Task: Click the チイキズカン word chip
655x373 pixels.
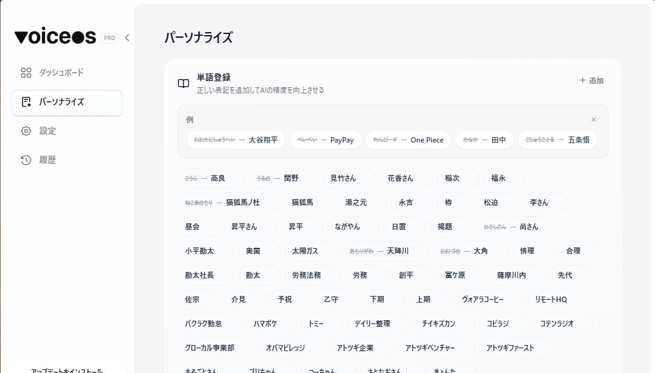Action: [x=445, y=323]
